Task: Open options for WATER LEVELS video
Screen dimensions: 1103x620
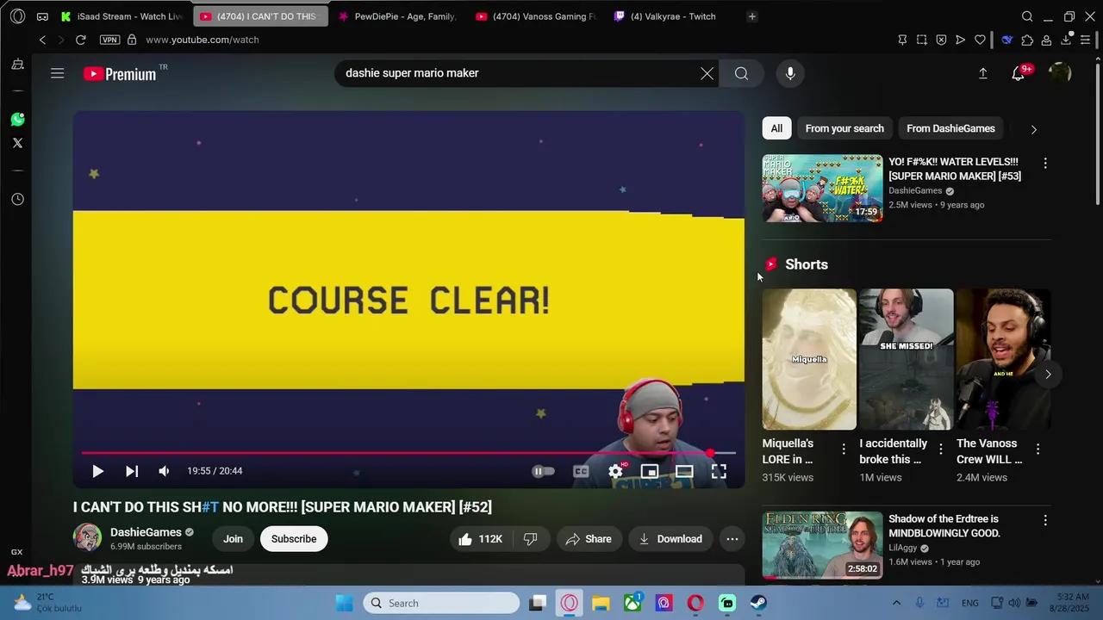Action: tap(1045, 163)
